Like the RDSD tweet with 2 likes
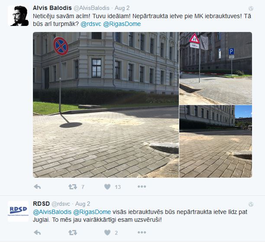The height and width of the screenshot is (249, 265). pos(107,233)
